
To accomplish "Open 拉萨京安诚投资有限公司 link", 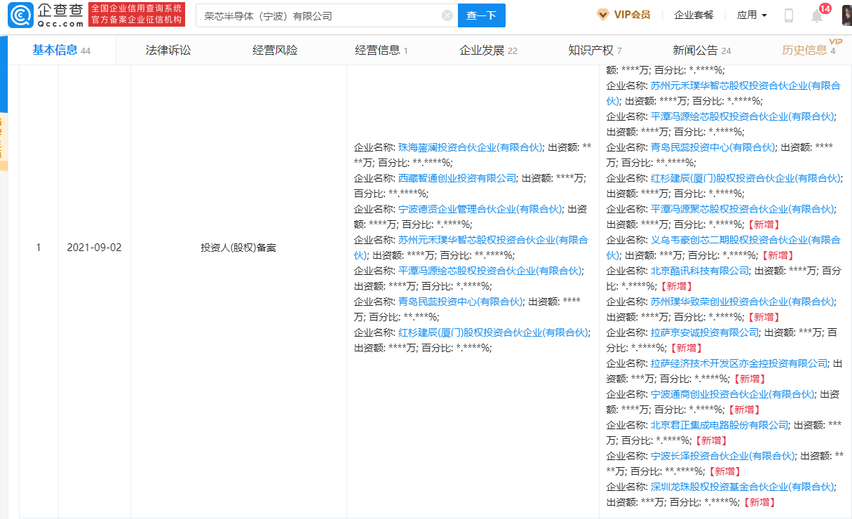I will 705,332.
